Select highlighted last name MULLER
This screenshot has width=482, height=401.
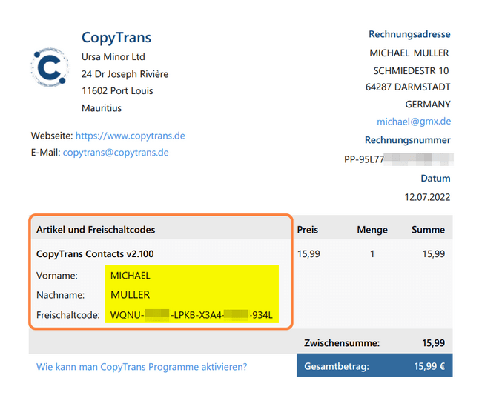tap(130, 295)
